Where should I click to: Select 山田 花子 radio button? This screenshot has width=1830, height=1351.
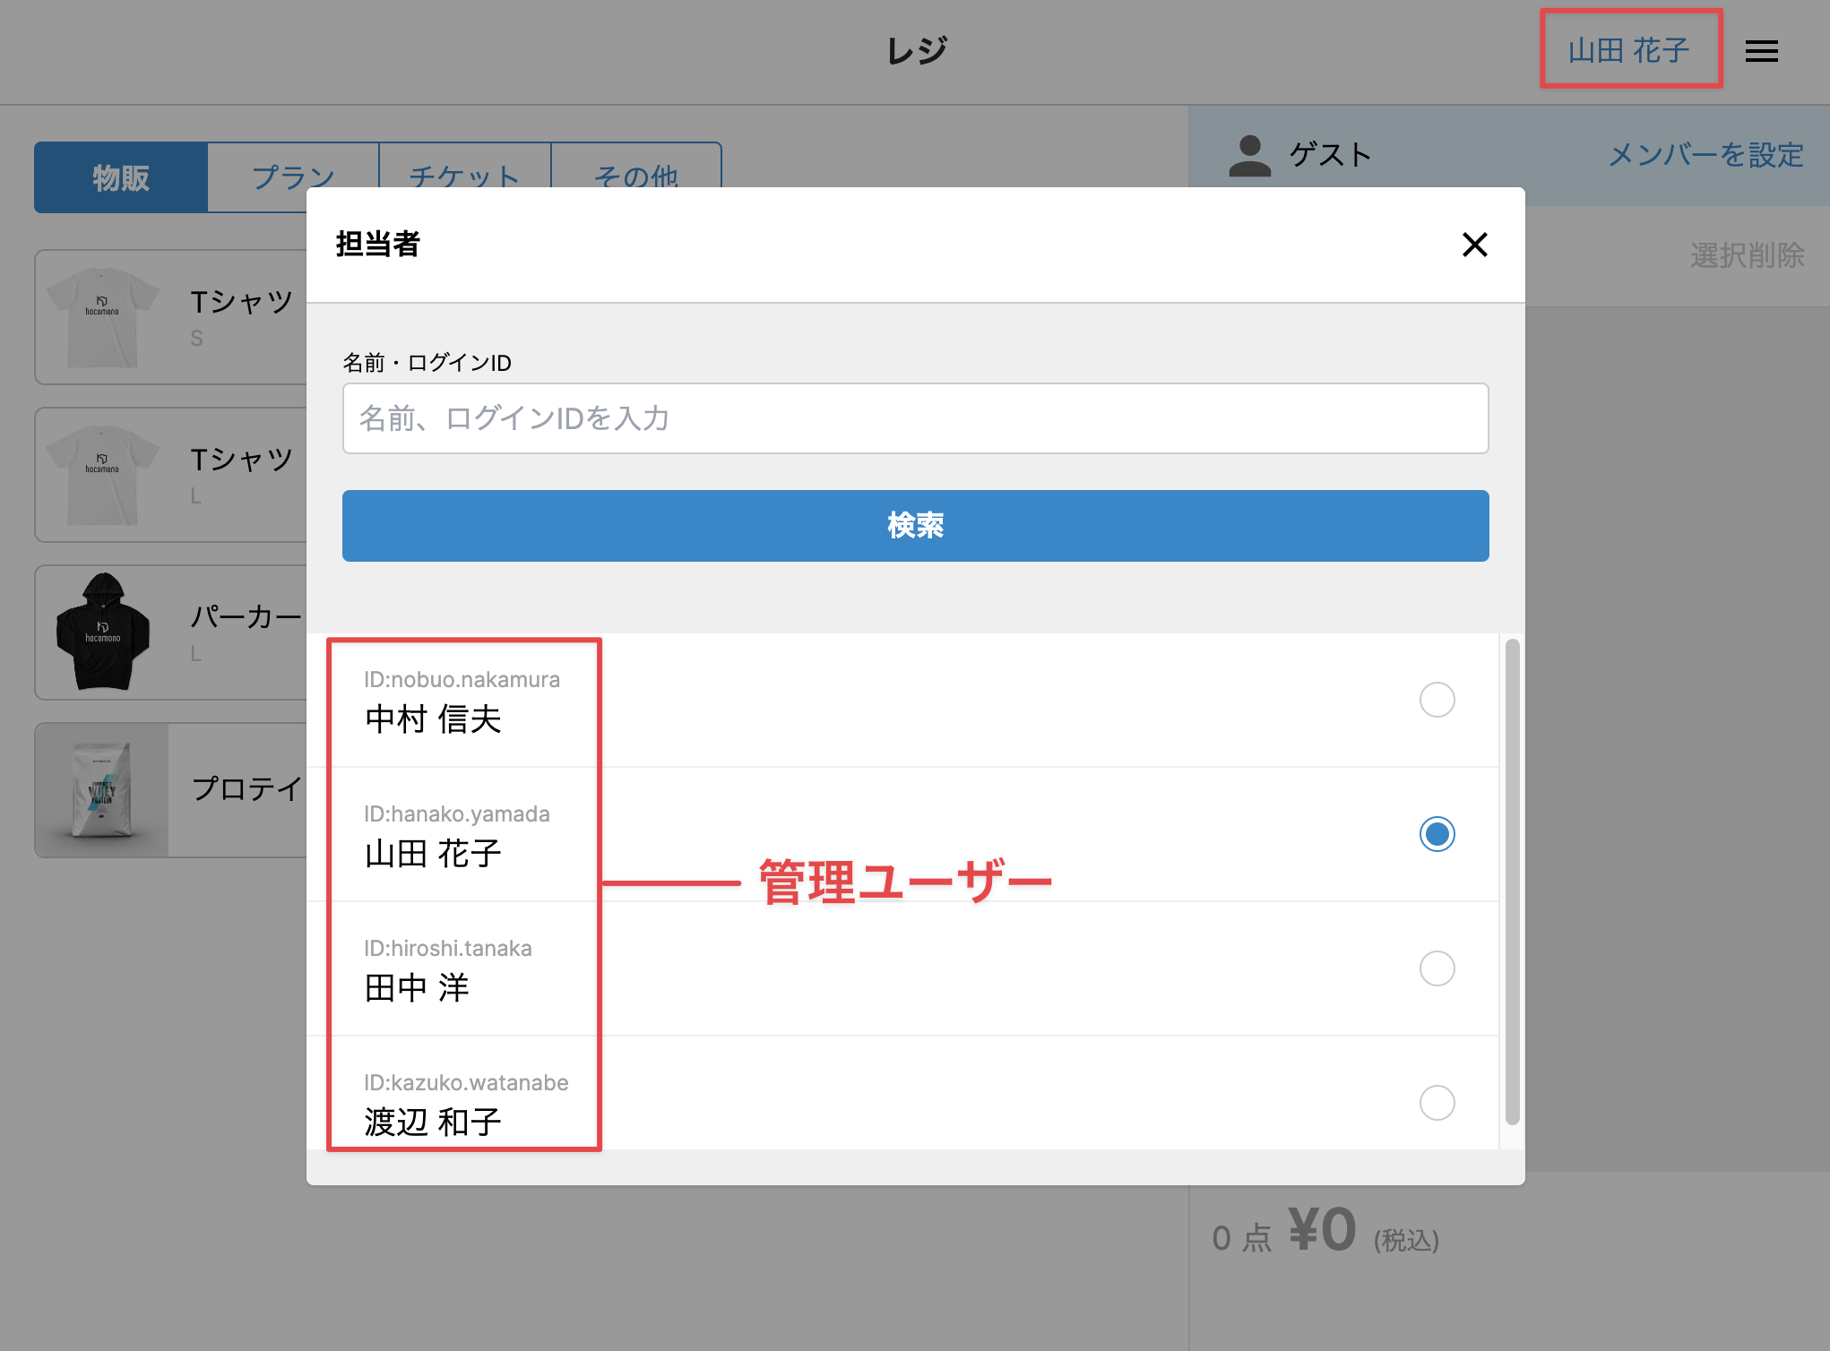point(1437,834)
